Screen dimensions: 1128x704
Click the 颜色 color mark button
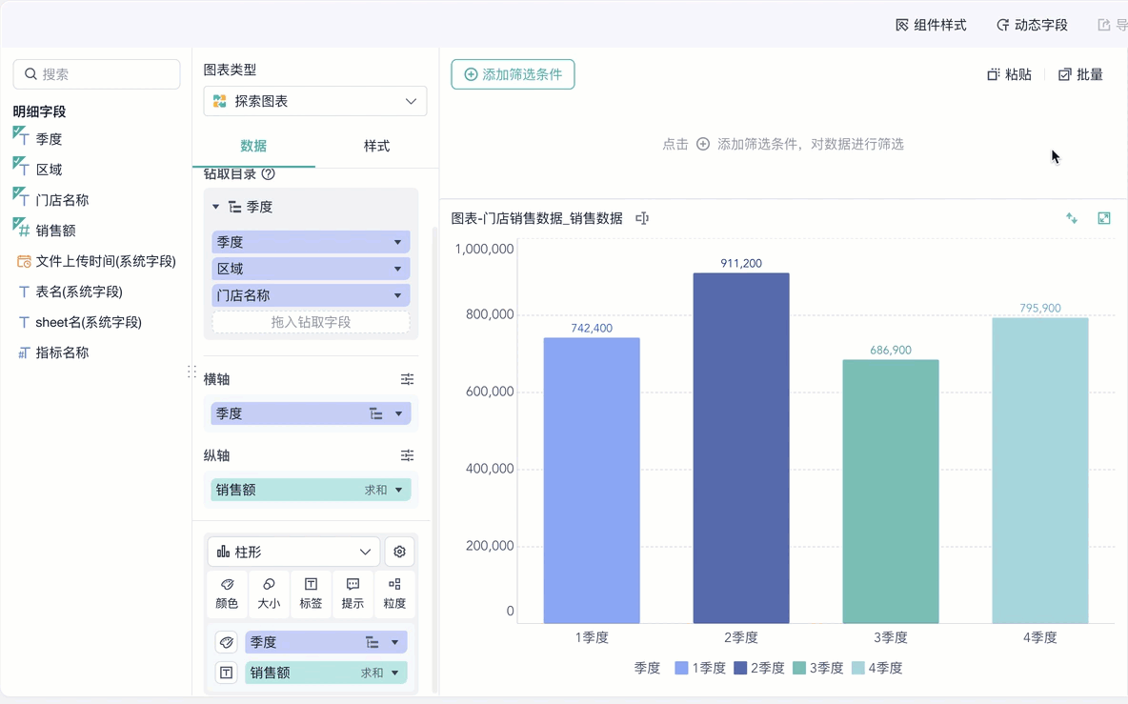click(227, 594)
